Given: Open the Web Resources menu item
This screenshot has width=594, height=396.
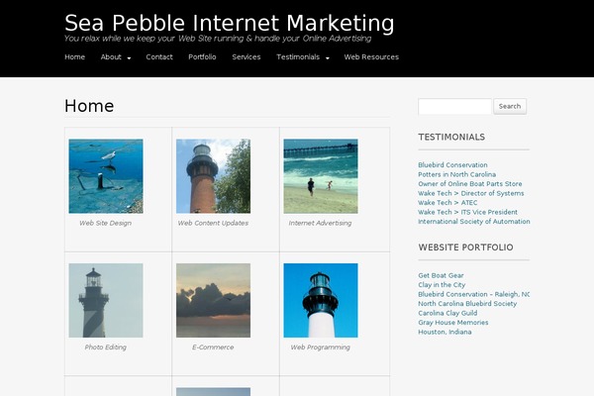Looking at the screenshot, I should [x=371, y=56].
